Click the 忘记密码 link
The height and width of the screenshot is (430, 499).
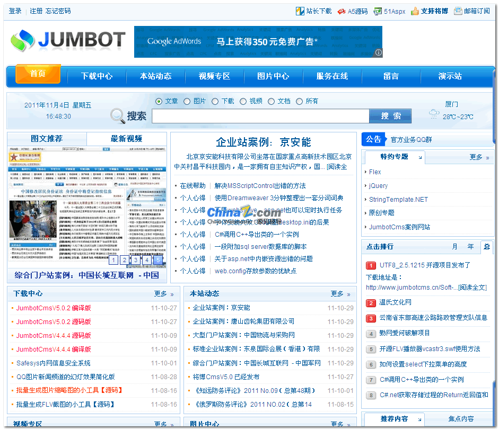click(x=58, y=11)
